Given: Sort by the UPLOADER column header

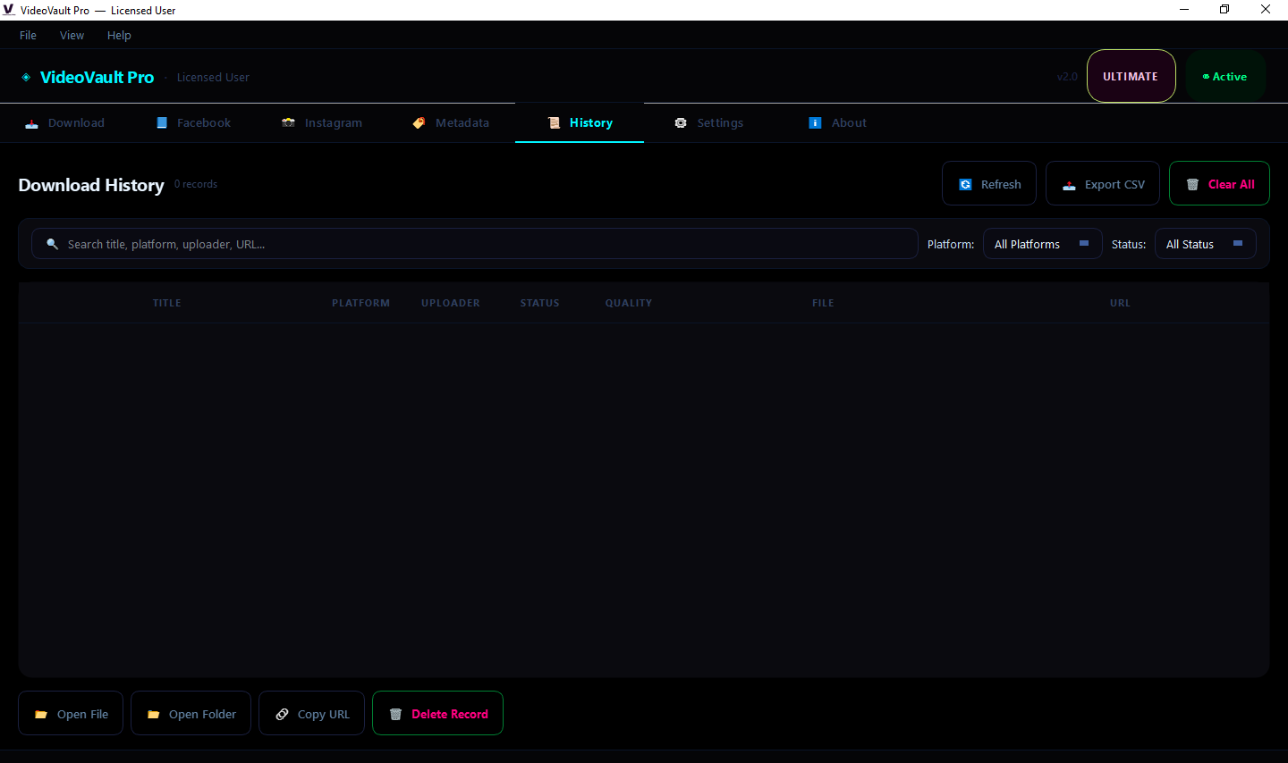Looking at the screenshot, I should pyautogui.click(x=451, y=304).
